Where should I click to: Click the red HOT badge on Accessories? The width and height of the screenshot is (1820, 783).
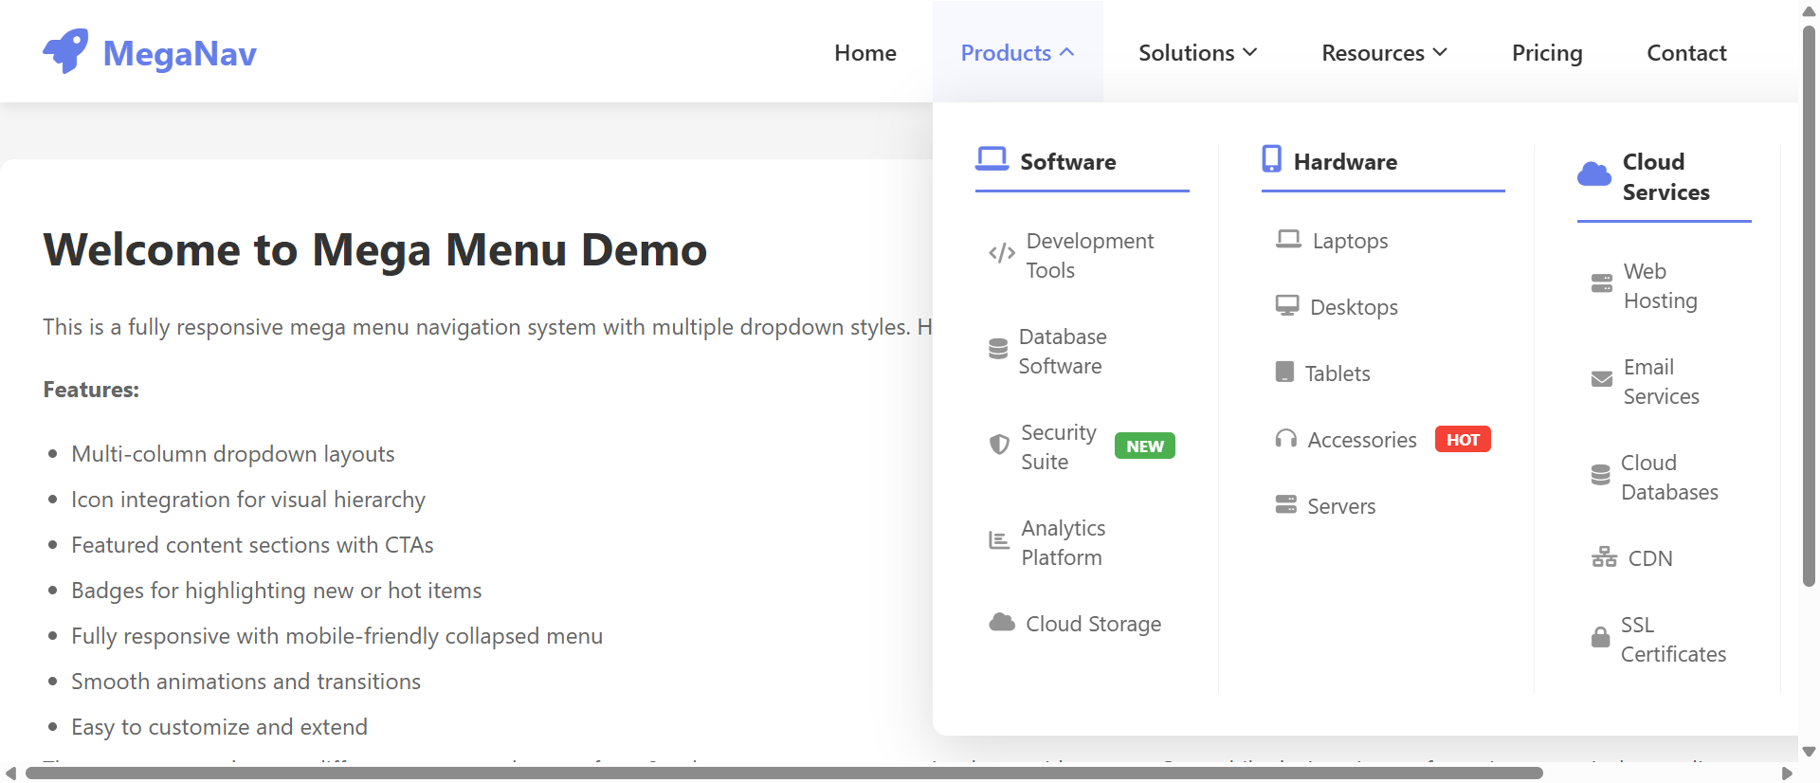tap(1462, 440)
